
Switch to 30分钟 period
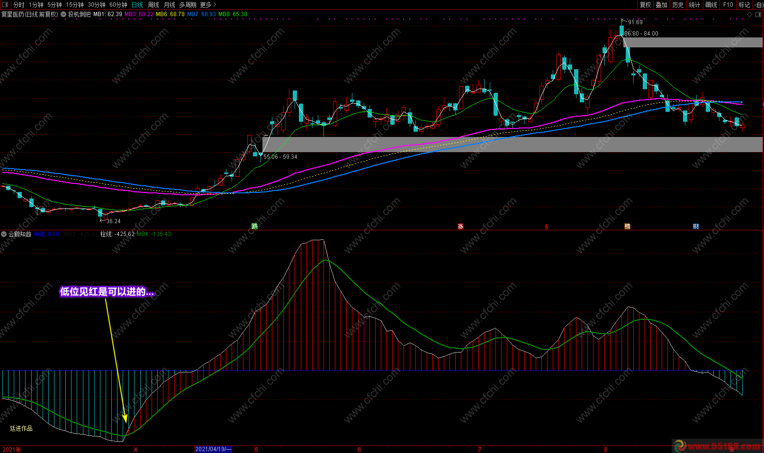[x=97, y=5]
